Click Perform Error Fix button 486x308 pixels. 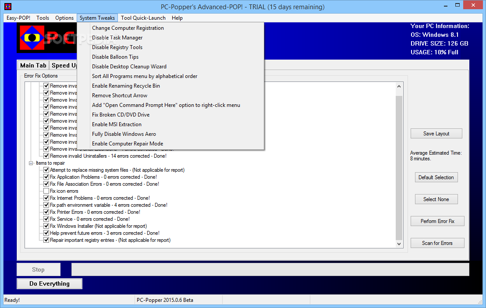click(x=437, y=221)
